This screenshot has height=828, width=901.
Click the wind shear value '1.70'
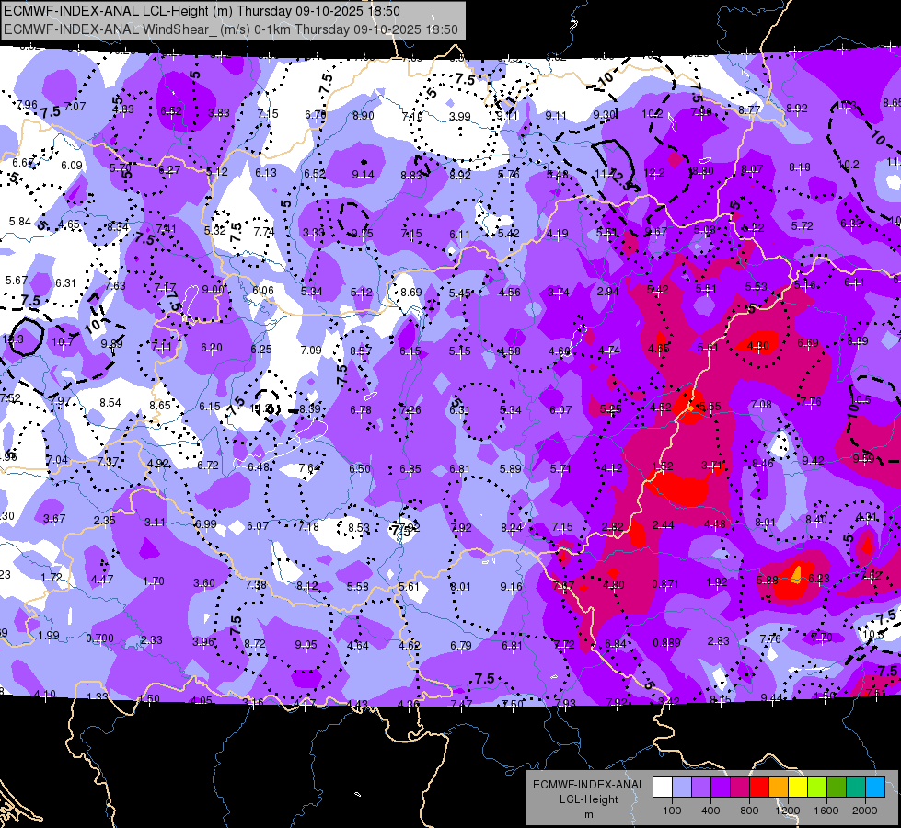(x=154, y=581)
